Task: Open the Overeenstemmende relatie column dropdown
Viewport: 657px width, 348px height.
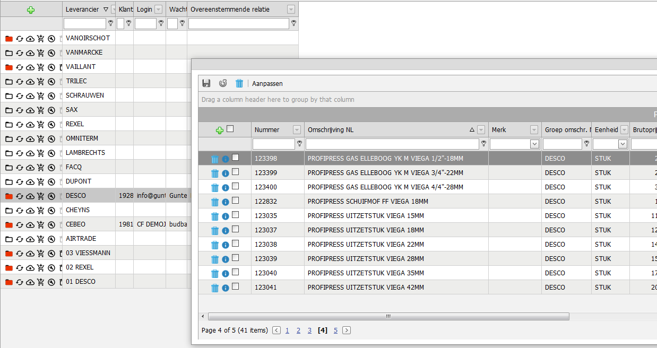Action: pos(291,10)
